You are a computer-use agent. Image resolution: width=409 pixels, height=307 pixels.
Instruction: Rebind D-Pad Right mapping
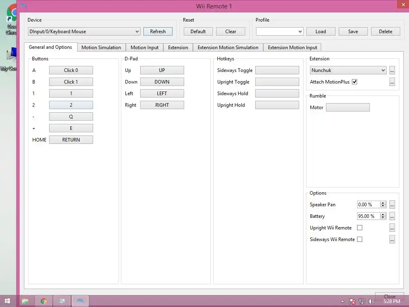click(162, 105)
